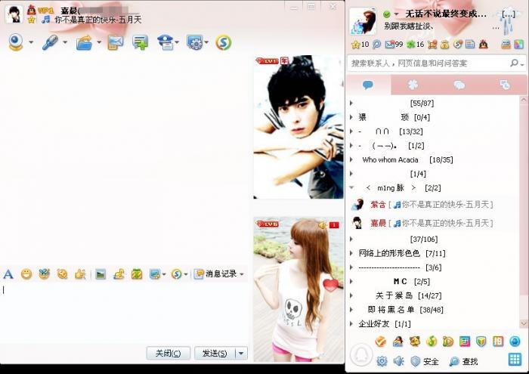The height and width of the screenshot is (374, 529).
Task: Create a discussion group with the green plus icon
Action: [140, 43]
